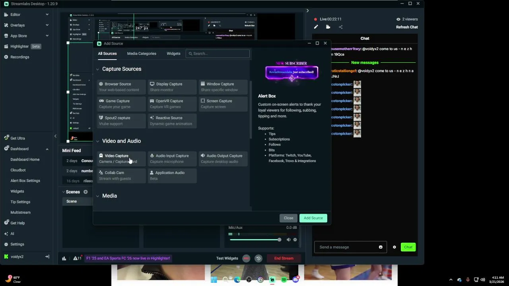Switch to the Widgets tab
Viewport: 509px width, 286px height.
point(173,54)
